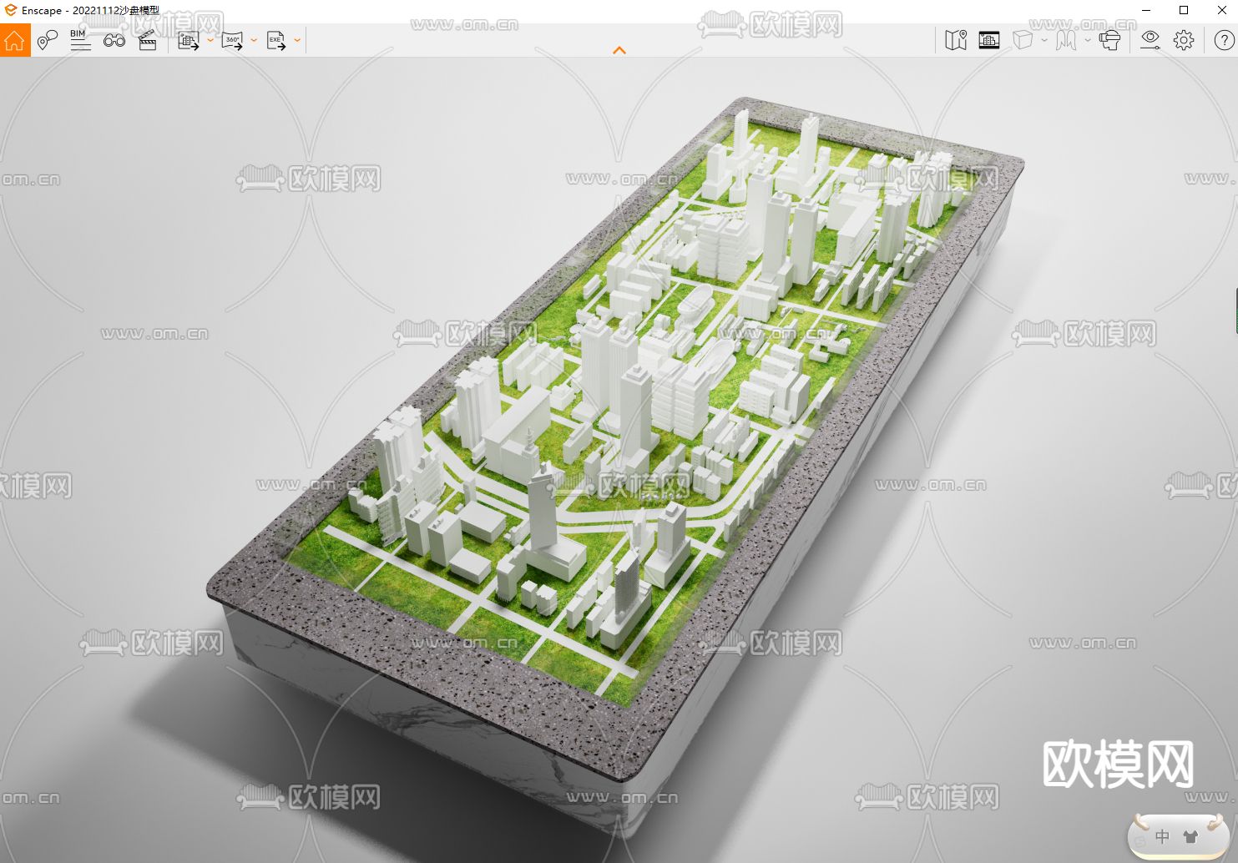Collapse the toolbar using the orange chevron
The width and height of the screenshot is (1238, 863).
(x=619, y=50)
